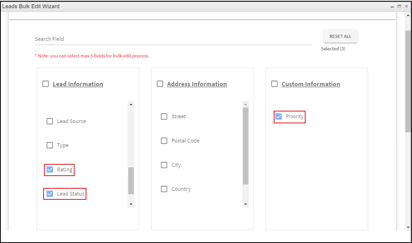Check the Lead Information group checkbox
Image resolution: width=412 pixels, height=243 pixels.
point(45,84)
